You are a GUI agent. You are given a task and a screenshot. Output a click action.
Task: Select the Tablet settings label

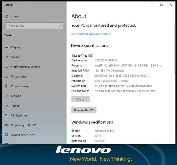[15, 106]
